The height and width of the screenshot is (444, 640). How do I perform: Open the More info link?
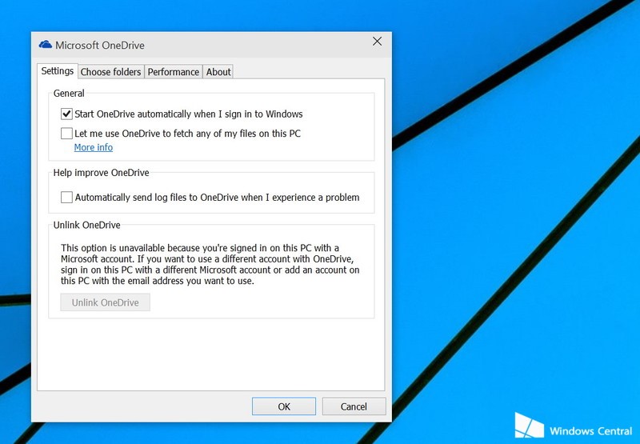tap(94, 147)
